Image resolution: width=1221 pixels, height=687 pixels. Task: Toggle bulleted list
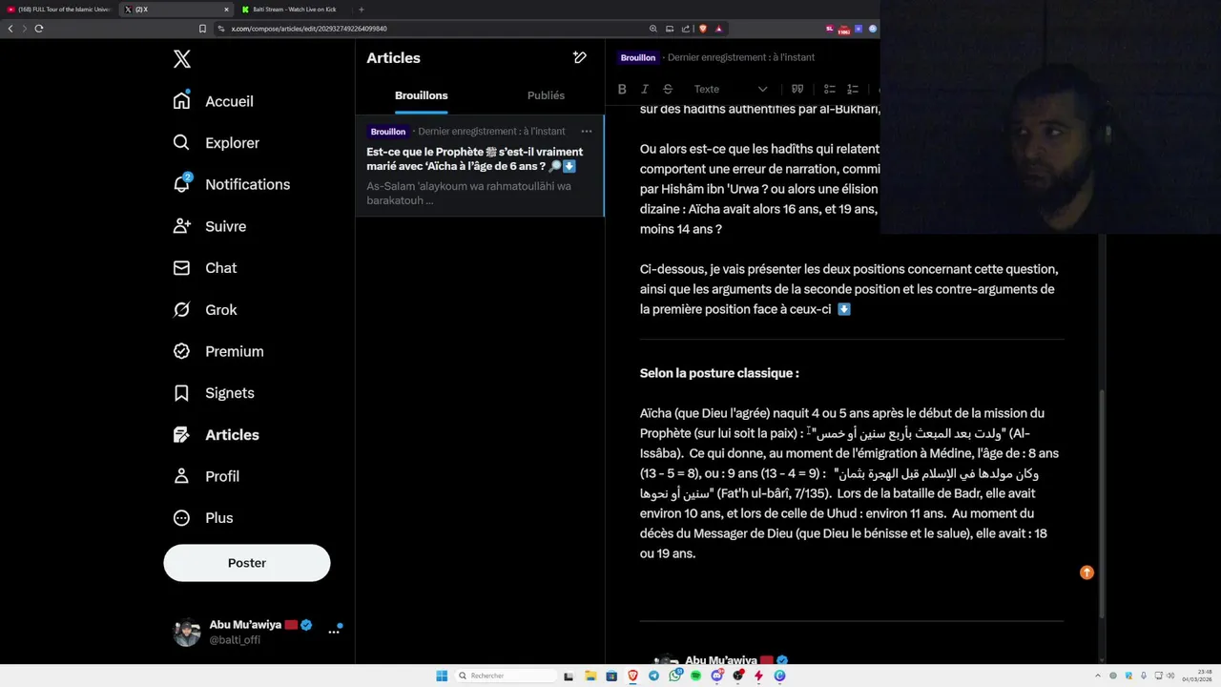point(830,89)
